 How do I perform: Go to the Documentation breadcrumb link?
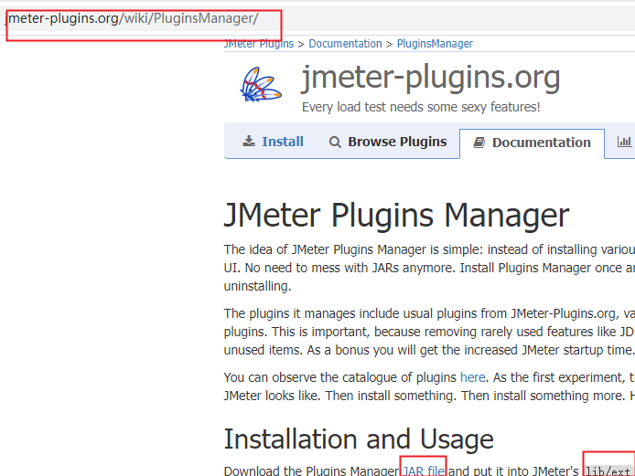[345, 44]
